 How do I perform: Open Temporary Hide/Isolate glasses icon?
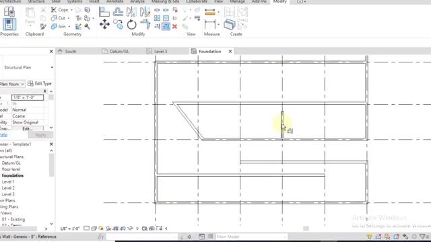(x=130, y=229)
